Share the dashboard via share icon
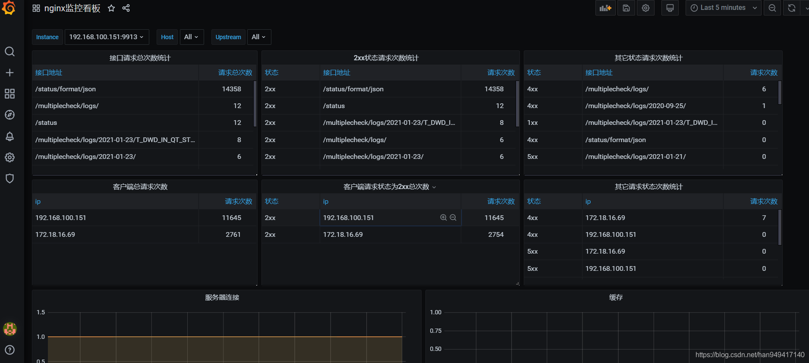 pos(126,8)
